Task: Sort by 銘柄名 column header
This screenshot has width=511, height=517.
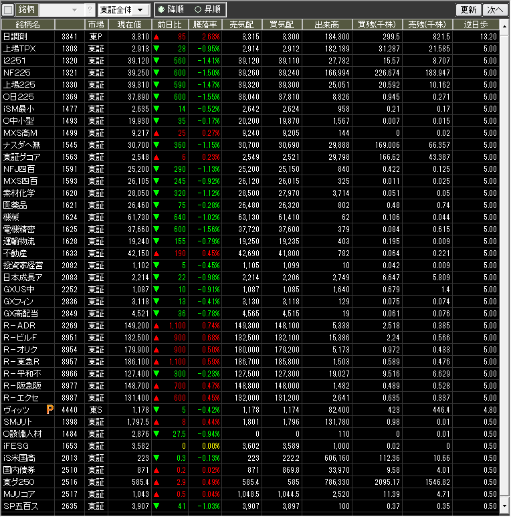Action: (x=28, y=24)
